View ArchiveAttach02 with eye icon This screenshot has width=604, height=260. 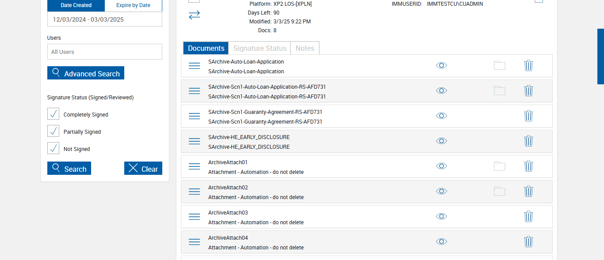pos(441,191)
